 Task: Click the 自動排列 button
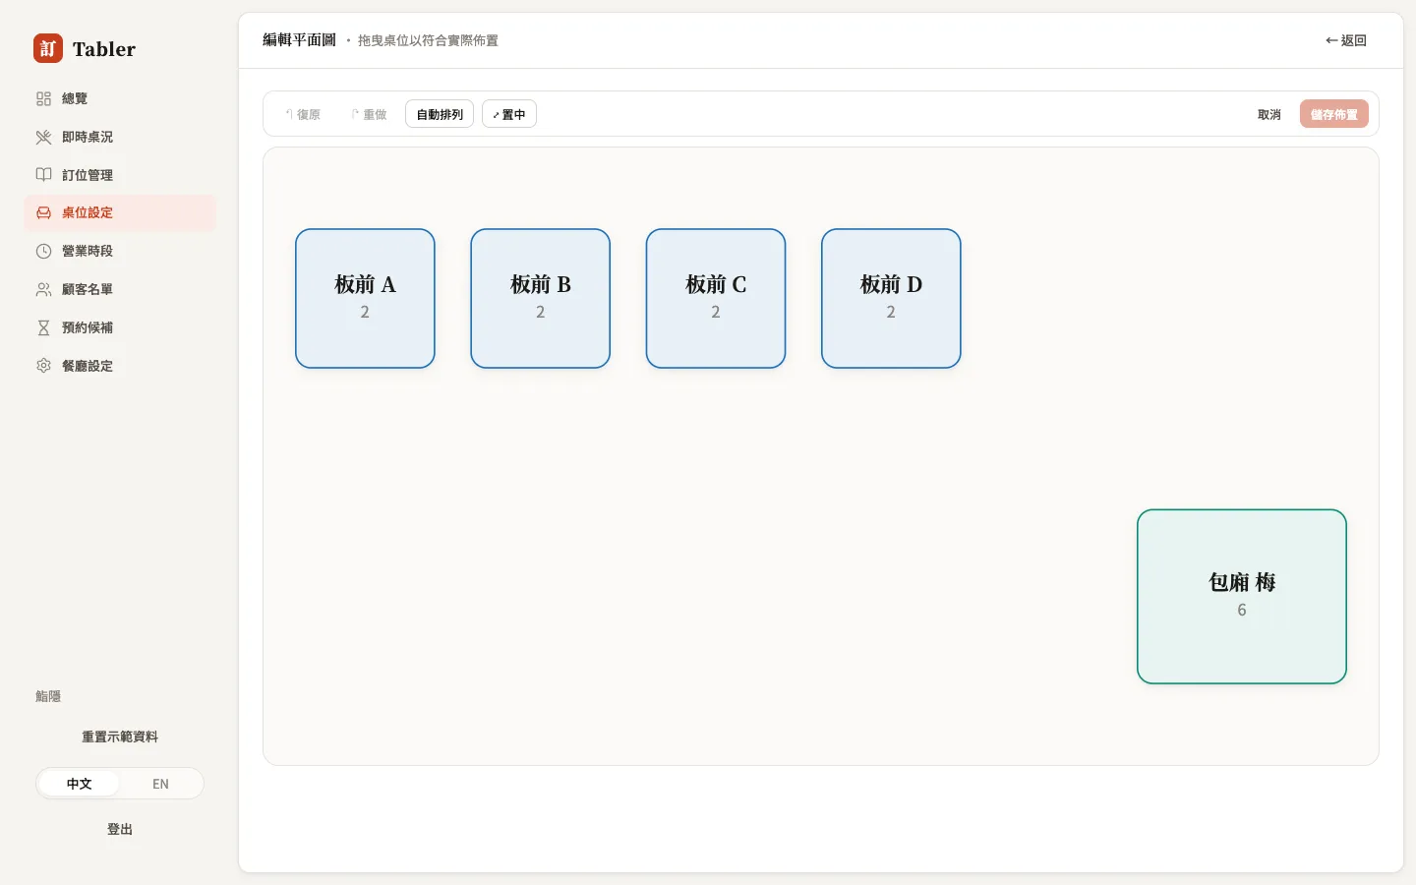(440, 114)
